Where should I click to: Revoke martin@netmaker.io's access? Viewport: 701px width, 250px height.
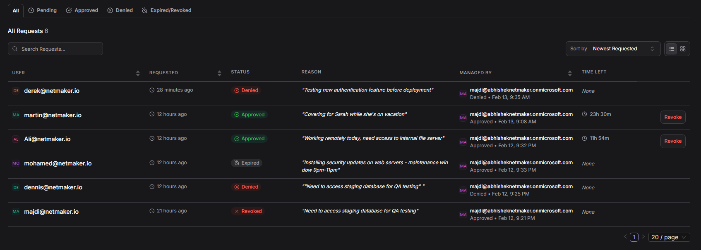click(x=673, y=117)
